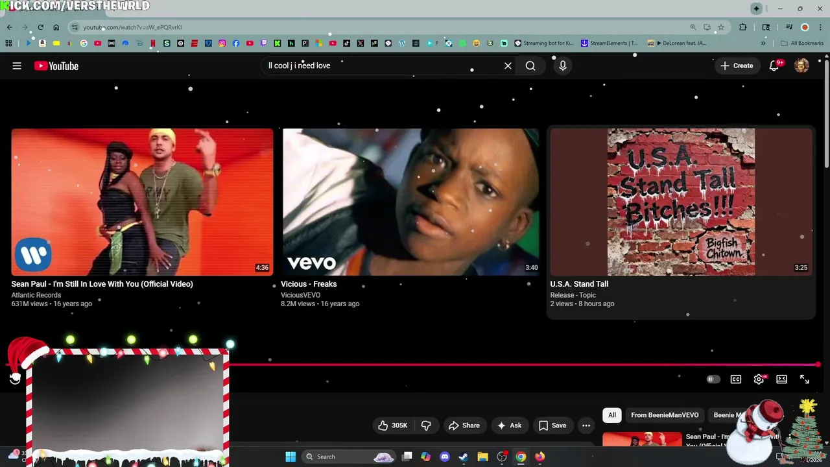The width and height of the screenshot is (830, 467).
Task: Start voice search with the microphone
Action: coord(563,66)
